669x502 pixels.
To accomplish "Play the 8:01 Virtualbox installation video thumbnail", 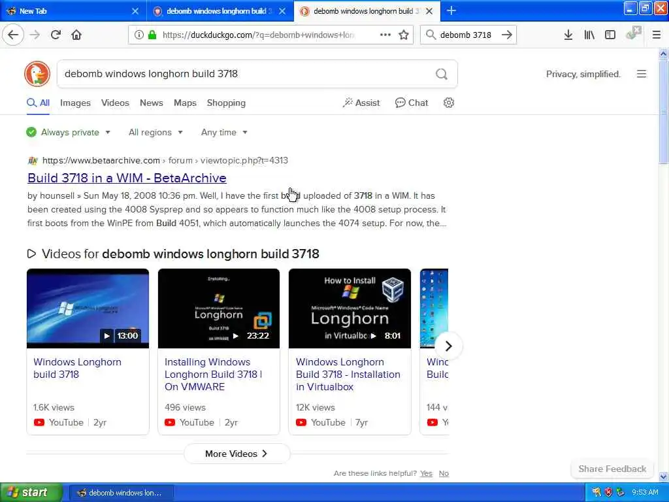I will point(350,309).
